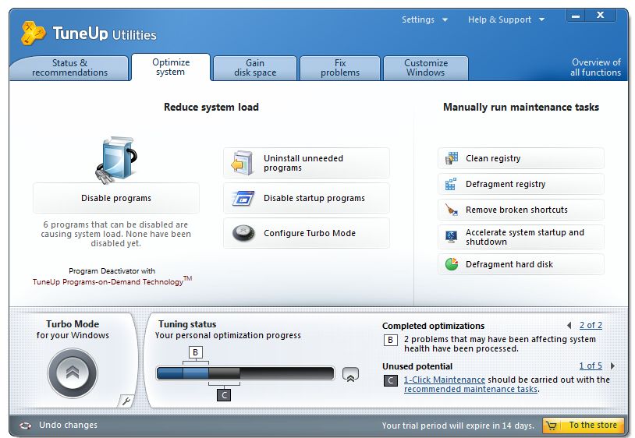This screenshot has height=438, width=635.
Task: Click the C marker below the progress bar
Action: tap(224, 394)
